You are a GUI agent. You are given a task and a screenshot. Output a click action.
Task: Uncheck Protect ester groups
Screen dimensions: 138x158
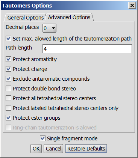point(8,118)
